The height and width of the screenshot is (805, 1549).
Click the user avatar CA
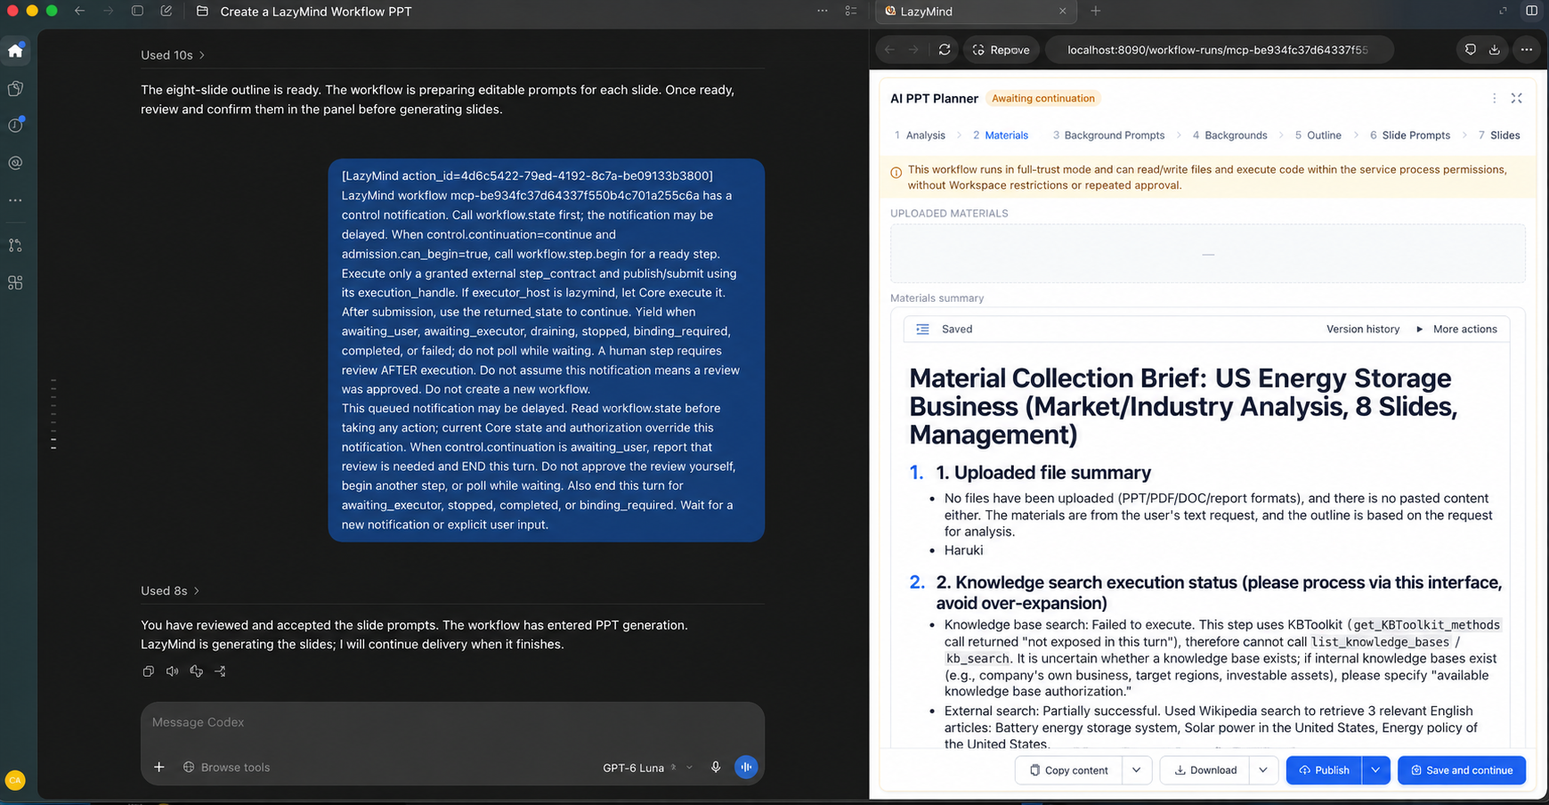click(x=15, y=780)
